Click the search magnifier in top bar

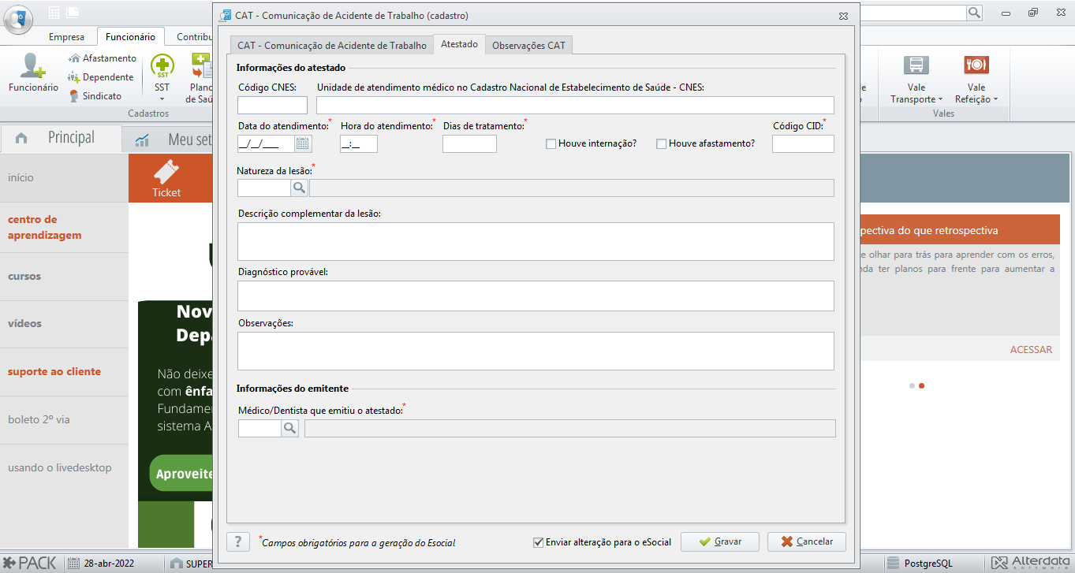974,13
